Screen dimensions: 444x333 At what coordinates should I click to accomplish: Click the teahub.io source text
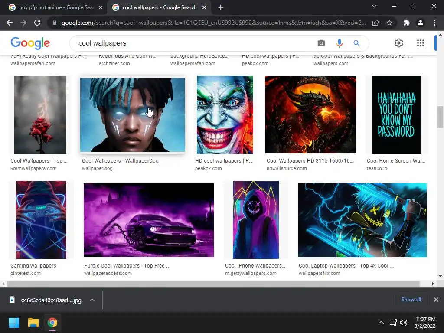click(x=377, y=168)
